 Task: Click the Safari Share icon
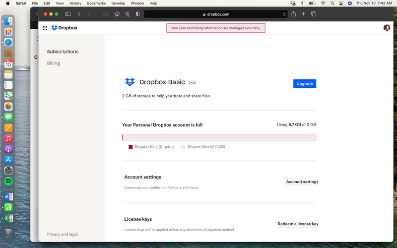coord(294,14)
